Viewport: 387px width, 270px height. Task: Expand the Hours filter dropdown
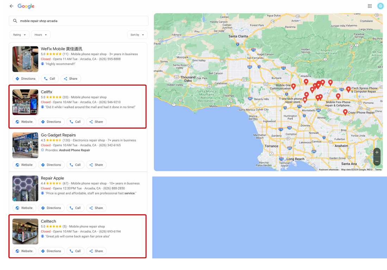(41, 35)
